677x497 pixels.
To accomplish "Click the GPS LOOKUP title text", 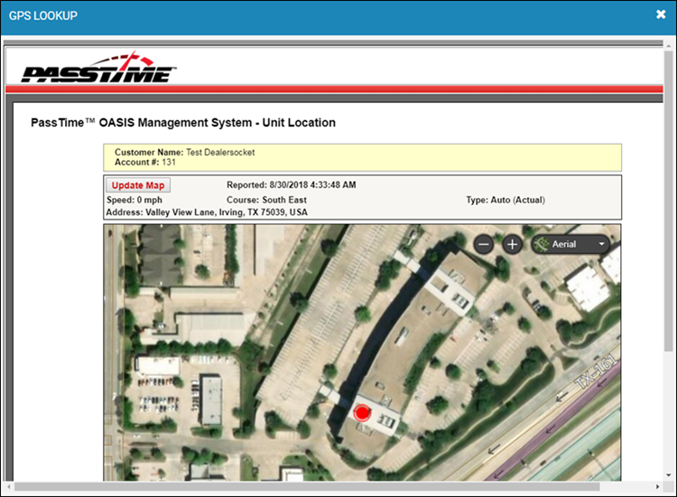I will (43, 15).
